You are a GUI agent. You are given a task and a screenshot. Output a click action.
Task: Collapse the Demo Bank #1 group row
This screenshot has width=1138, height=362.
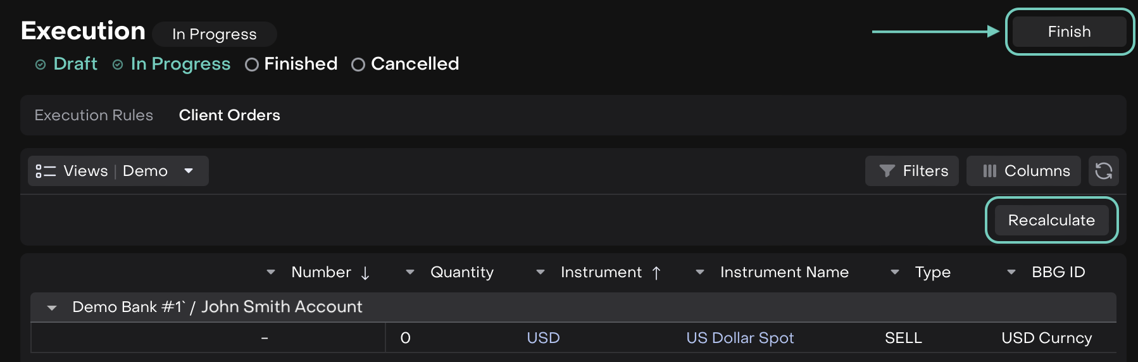(x=52, y=308)
